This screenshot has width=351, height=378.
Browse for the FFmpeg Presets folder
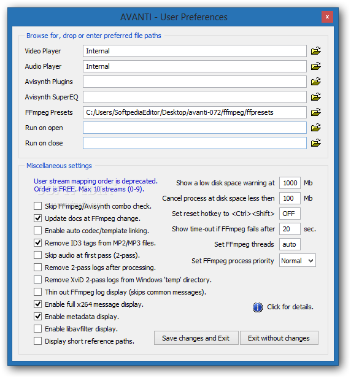[315, 112]
